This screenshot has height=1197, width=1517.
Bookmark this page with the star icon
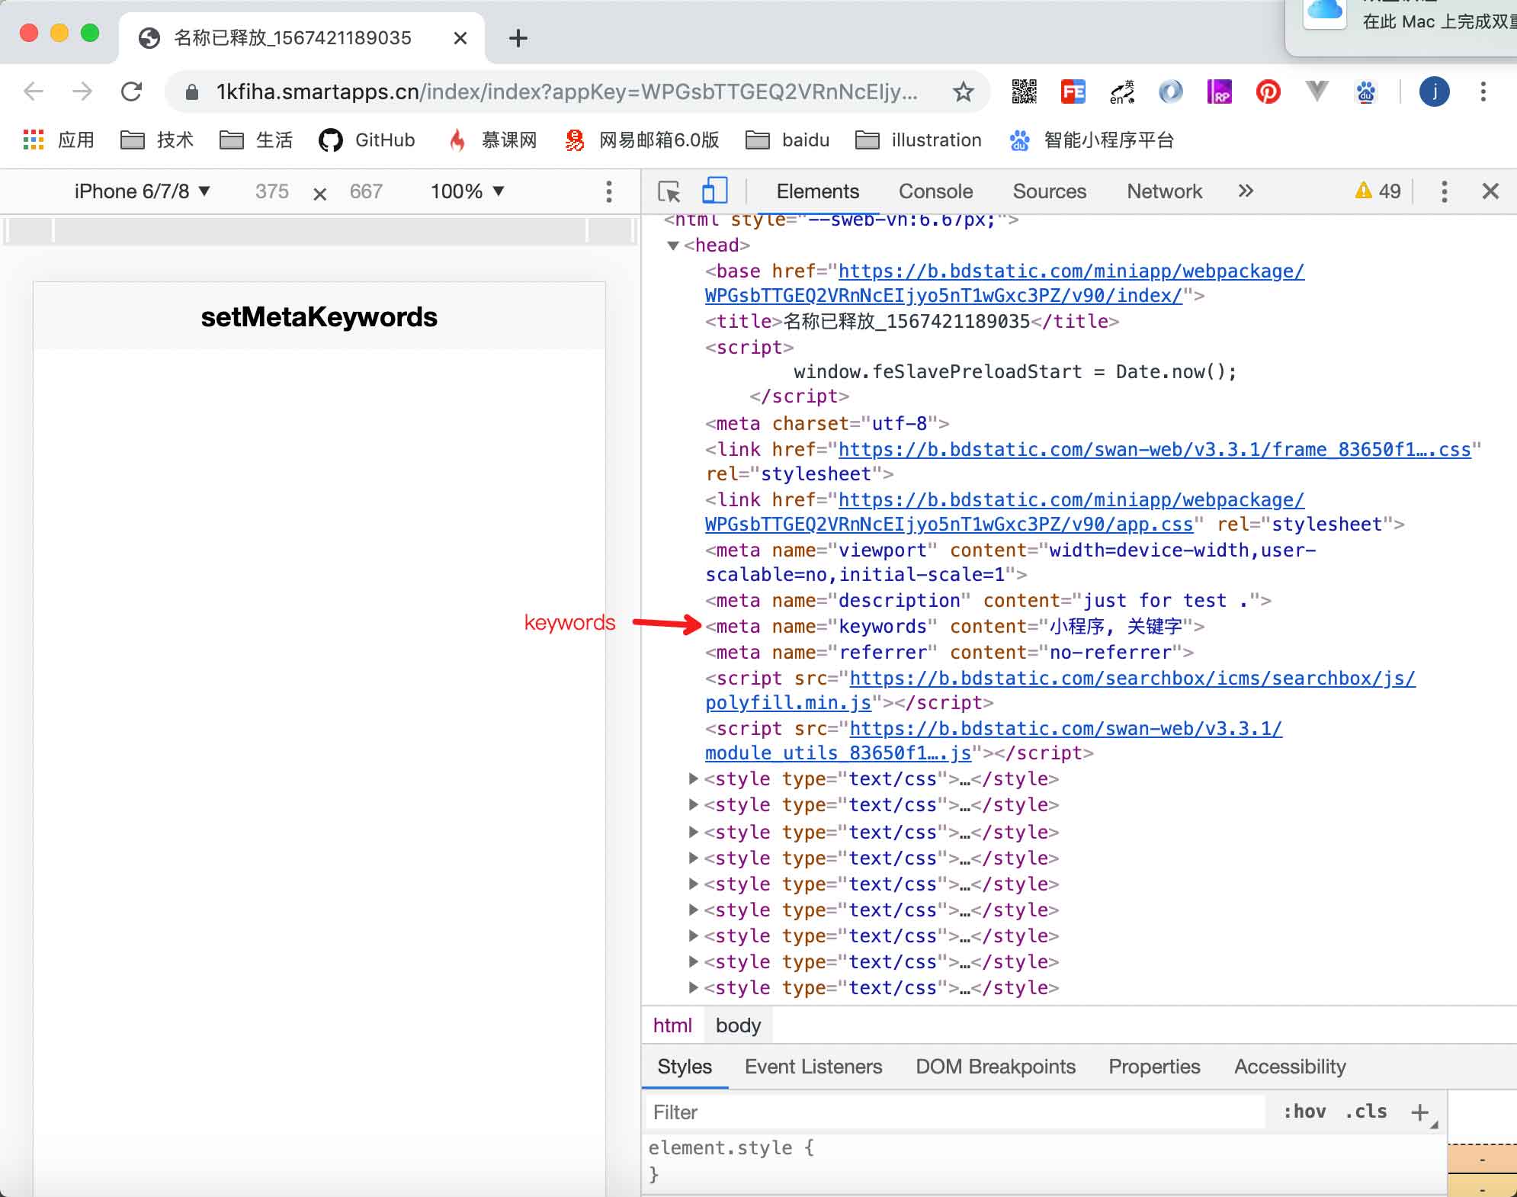pos(963,92)
